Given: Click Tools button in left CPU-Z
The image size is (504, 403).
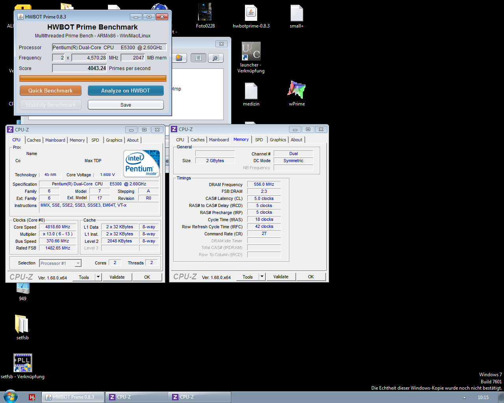Looking at the screenshot, I should (x=84, y=277).
